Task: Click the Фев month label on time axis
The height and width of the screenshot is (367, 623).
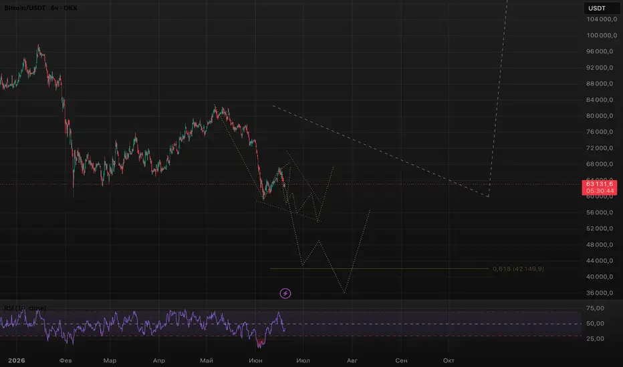Action: coord(66,360)
